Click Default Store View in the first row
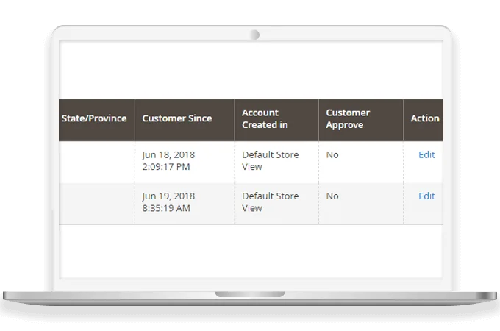500x331 pixels. 268,161
